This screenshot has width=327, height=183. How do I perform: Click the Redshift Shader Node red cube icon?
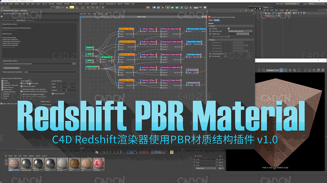coord(209,17)
